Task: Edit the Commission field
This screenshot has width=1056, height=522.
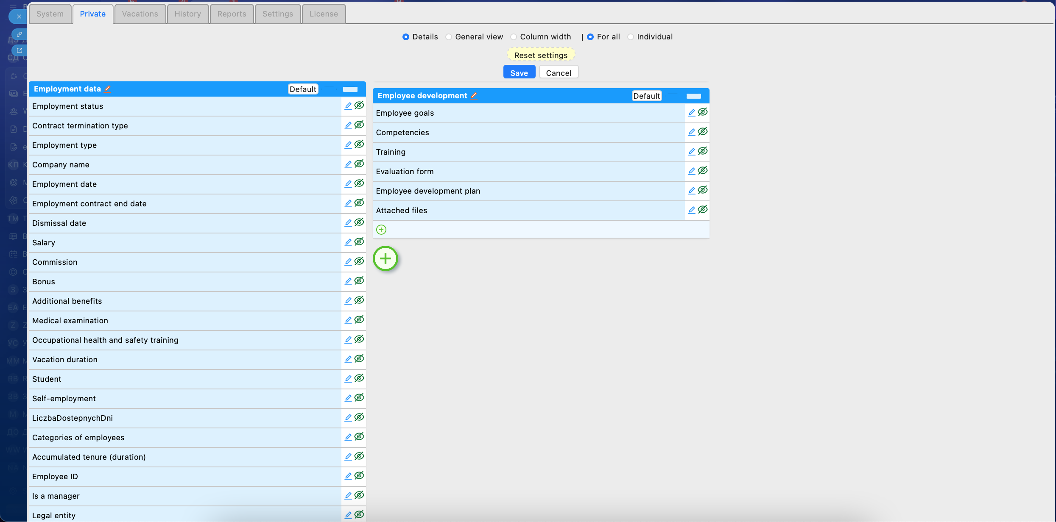Action: pos(348,262)
